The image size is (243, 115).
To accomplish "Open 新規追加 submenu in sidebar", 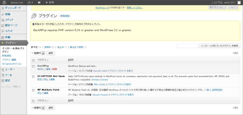I will pyautogui.click(x=6, y=56).
